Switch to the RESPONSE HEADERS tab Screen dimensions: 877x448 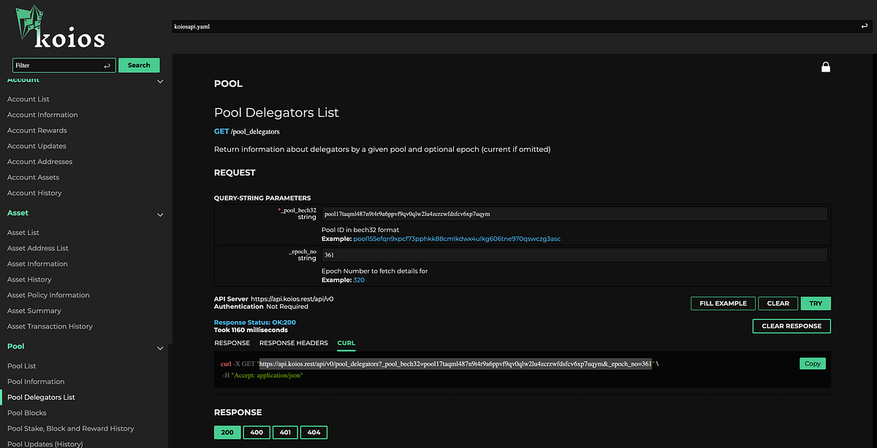[293, 343]
